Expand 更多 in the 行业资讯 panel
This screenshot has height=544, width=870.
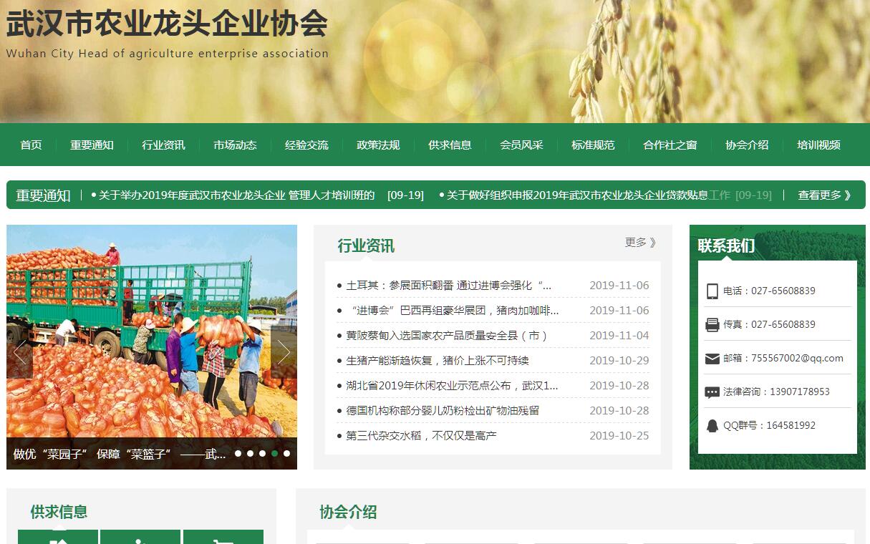click(x=639, y=243)
